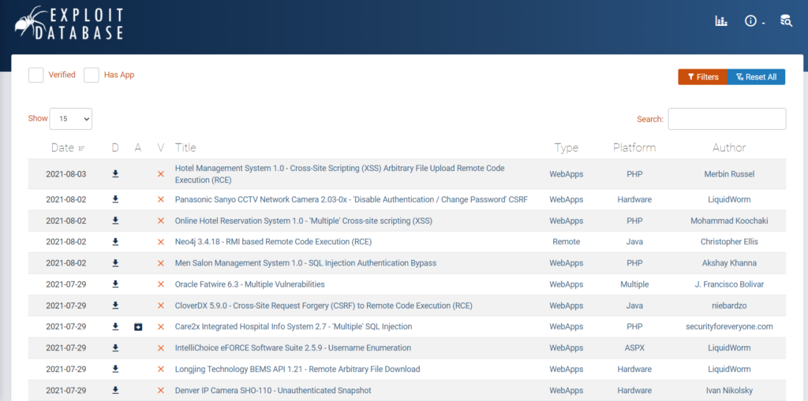Open the Men Salon Management System exploit
808x401 pixels.
[x=305, y=263]
